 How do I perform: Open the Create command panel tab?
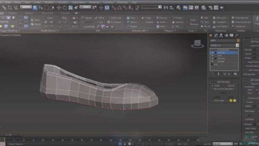pos(211,35)
